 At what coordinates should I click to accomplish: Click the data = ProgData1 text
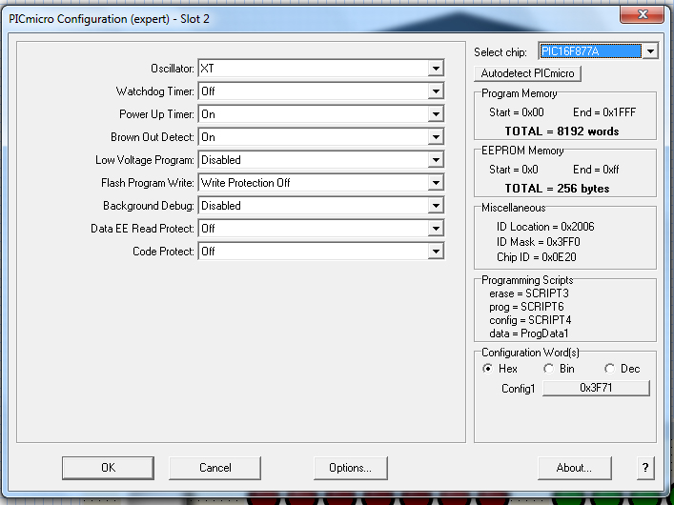click(529, 333)
